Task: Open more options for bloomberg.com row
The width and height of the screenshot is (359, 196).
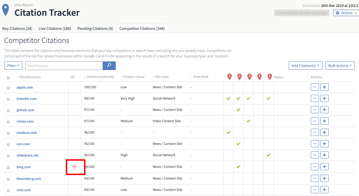Action: click(x=315, y=178)
